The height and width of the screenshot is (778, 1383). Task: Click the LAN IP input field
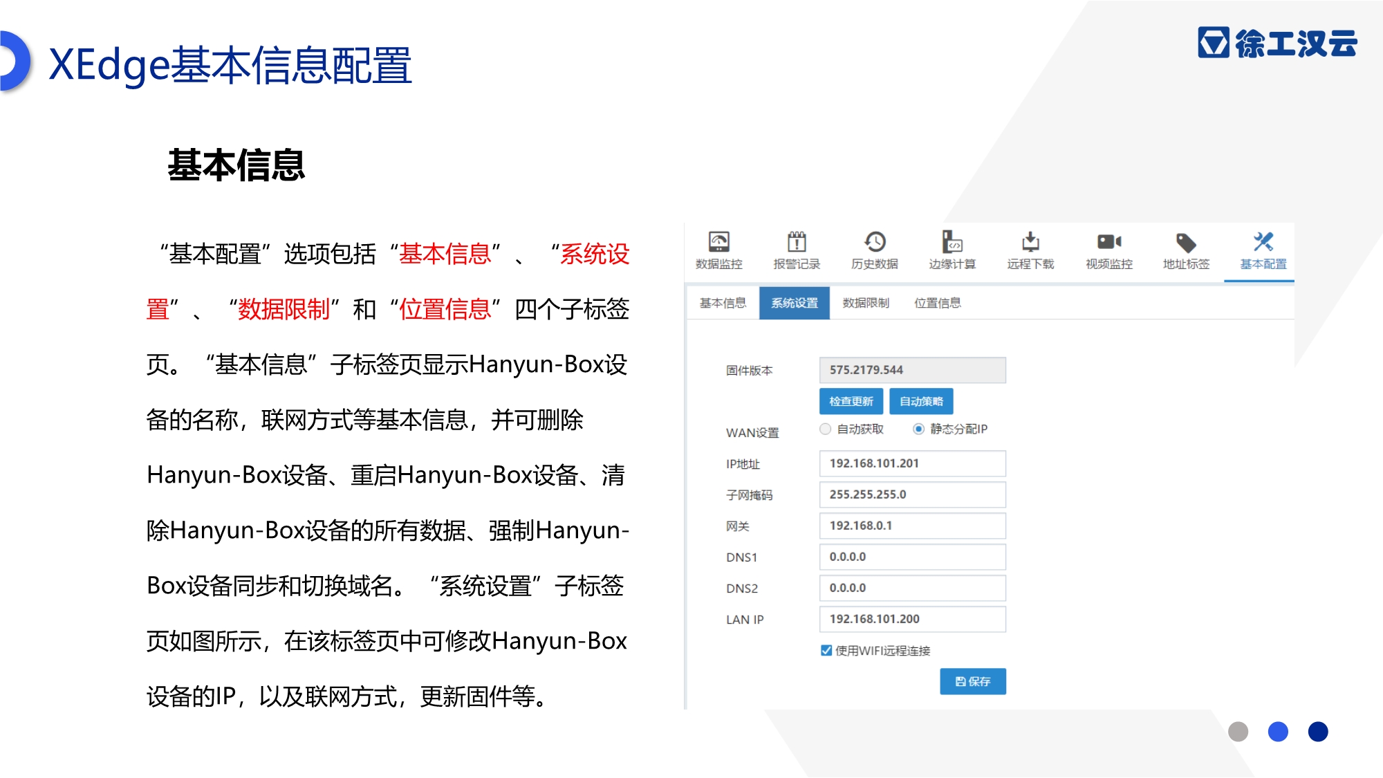[x=913, y=619]
